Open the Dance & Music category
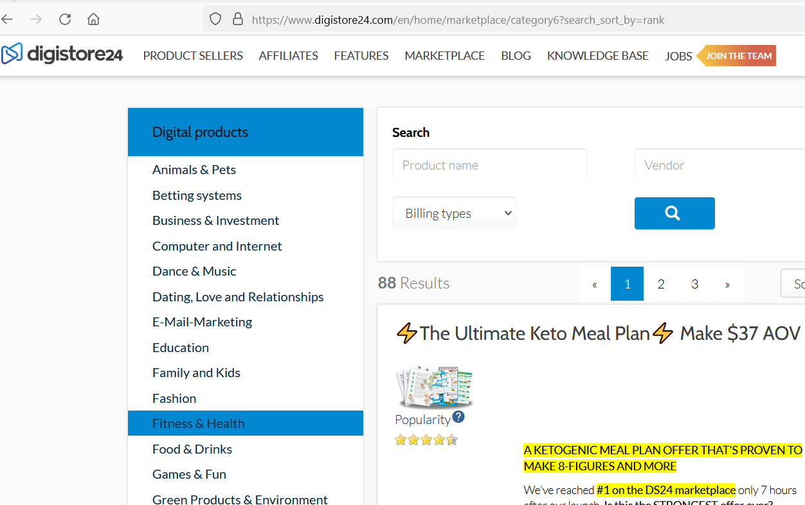Screen dimensions: 805x505 (x=194, y=271)
